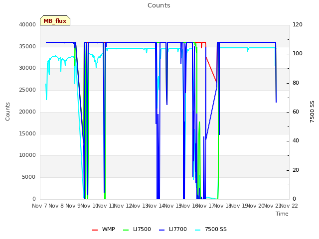The height and width of the screenshot is (239, 319).
Task: Click the green LI7500 peak near Nov 16
Action: pos(199,124)
